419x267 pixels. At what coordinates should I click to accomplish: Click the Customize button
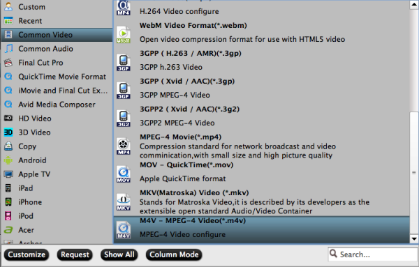[27, 254]
